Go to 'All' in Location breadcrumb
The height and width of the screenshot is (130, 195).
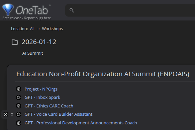point(32,29)
